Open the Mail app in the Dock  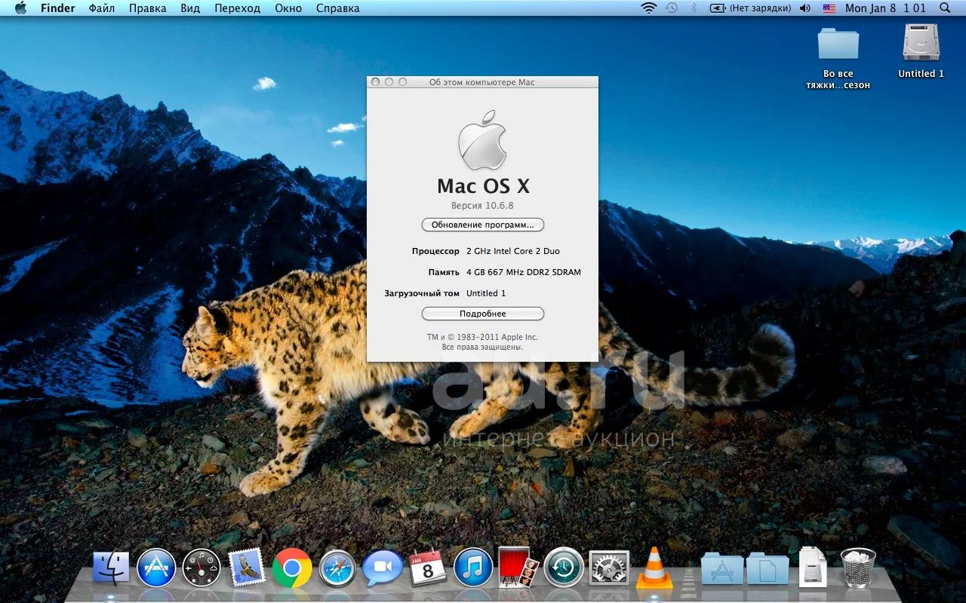pyautogui.click(x=247, y=567)
